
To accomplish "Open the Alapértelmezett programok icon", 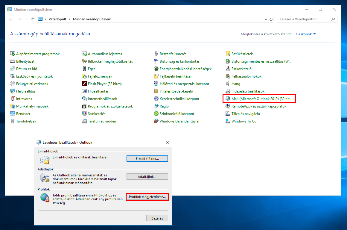I will point(12,54).
